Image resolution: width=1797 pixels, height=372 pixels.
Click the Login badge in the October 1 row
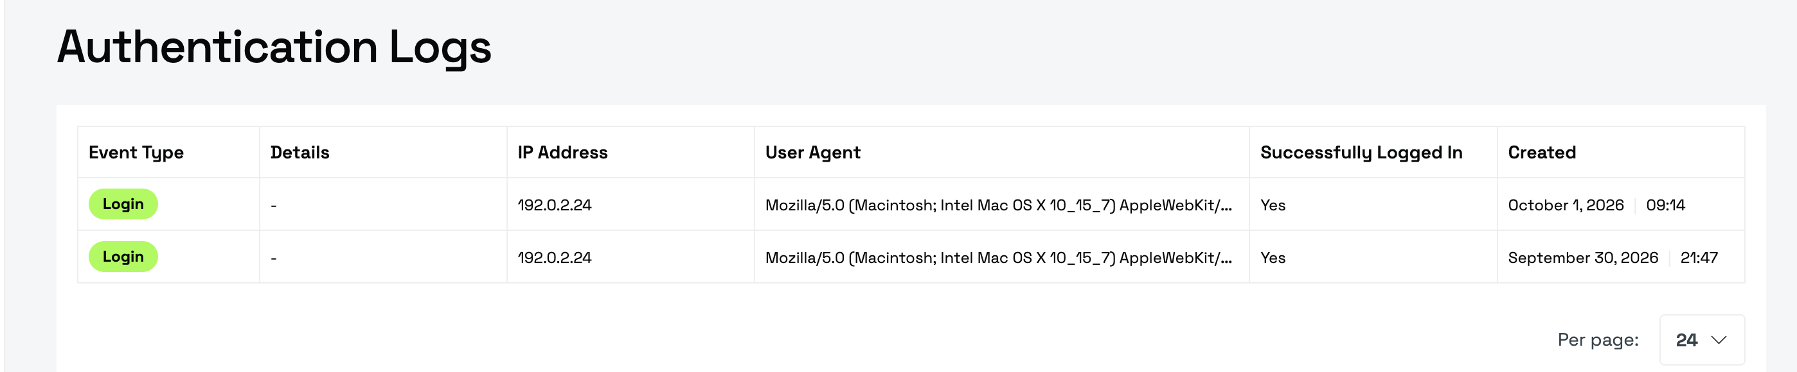[x=123, y=204]
